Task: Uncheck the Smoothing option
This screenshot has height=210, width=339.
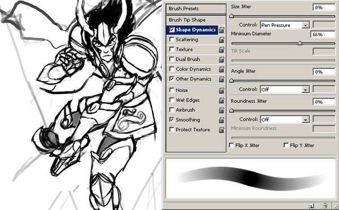Action: (x=172, y=120)
